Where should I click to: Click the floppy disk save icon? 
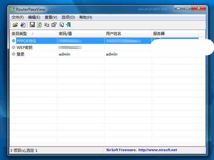click(32, 25)
